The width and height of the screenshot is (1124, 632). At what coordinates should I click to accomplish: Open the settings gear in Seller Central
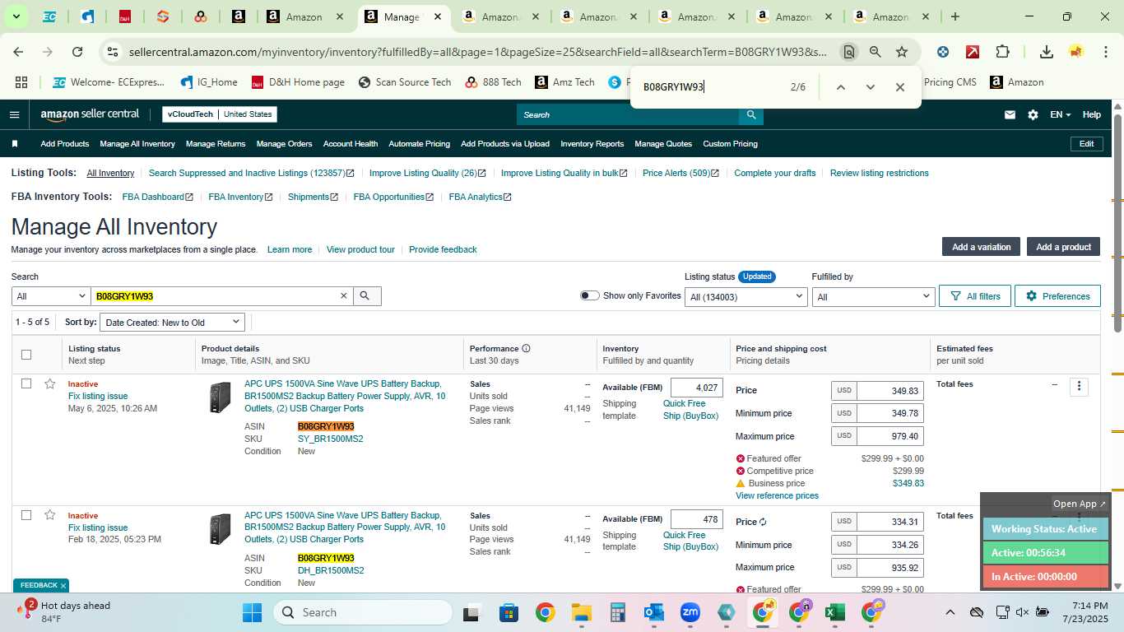(x=1033, y=115)
